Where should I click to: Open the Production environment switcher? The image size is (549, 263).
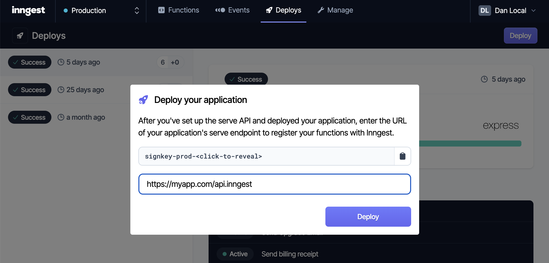click(x=101, y=11)
